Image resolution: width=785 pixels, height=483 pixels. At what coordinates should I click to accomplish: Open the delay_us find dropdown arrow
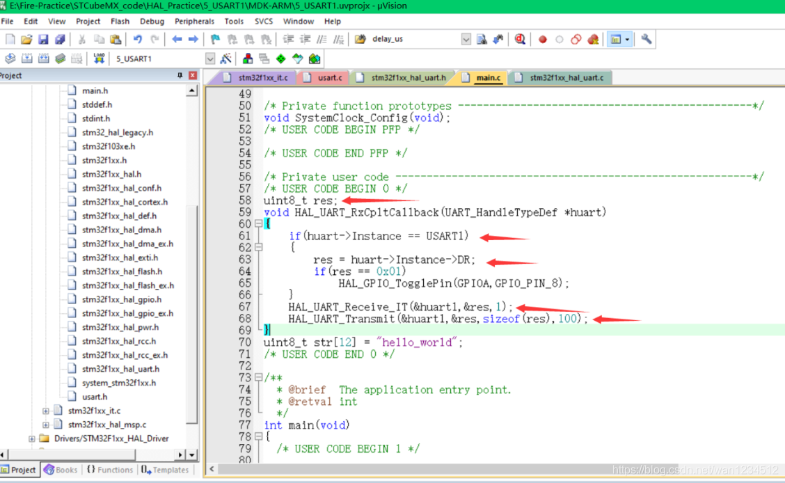click(466, 40)
